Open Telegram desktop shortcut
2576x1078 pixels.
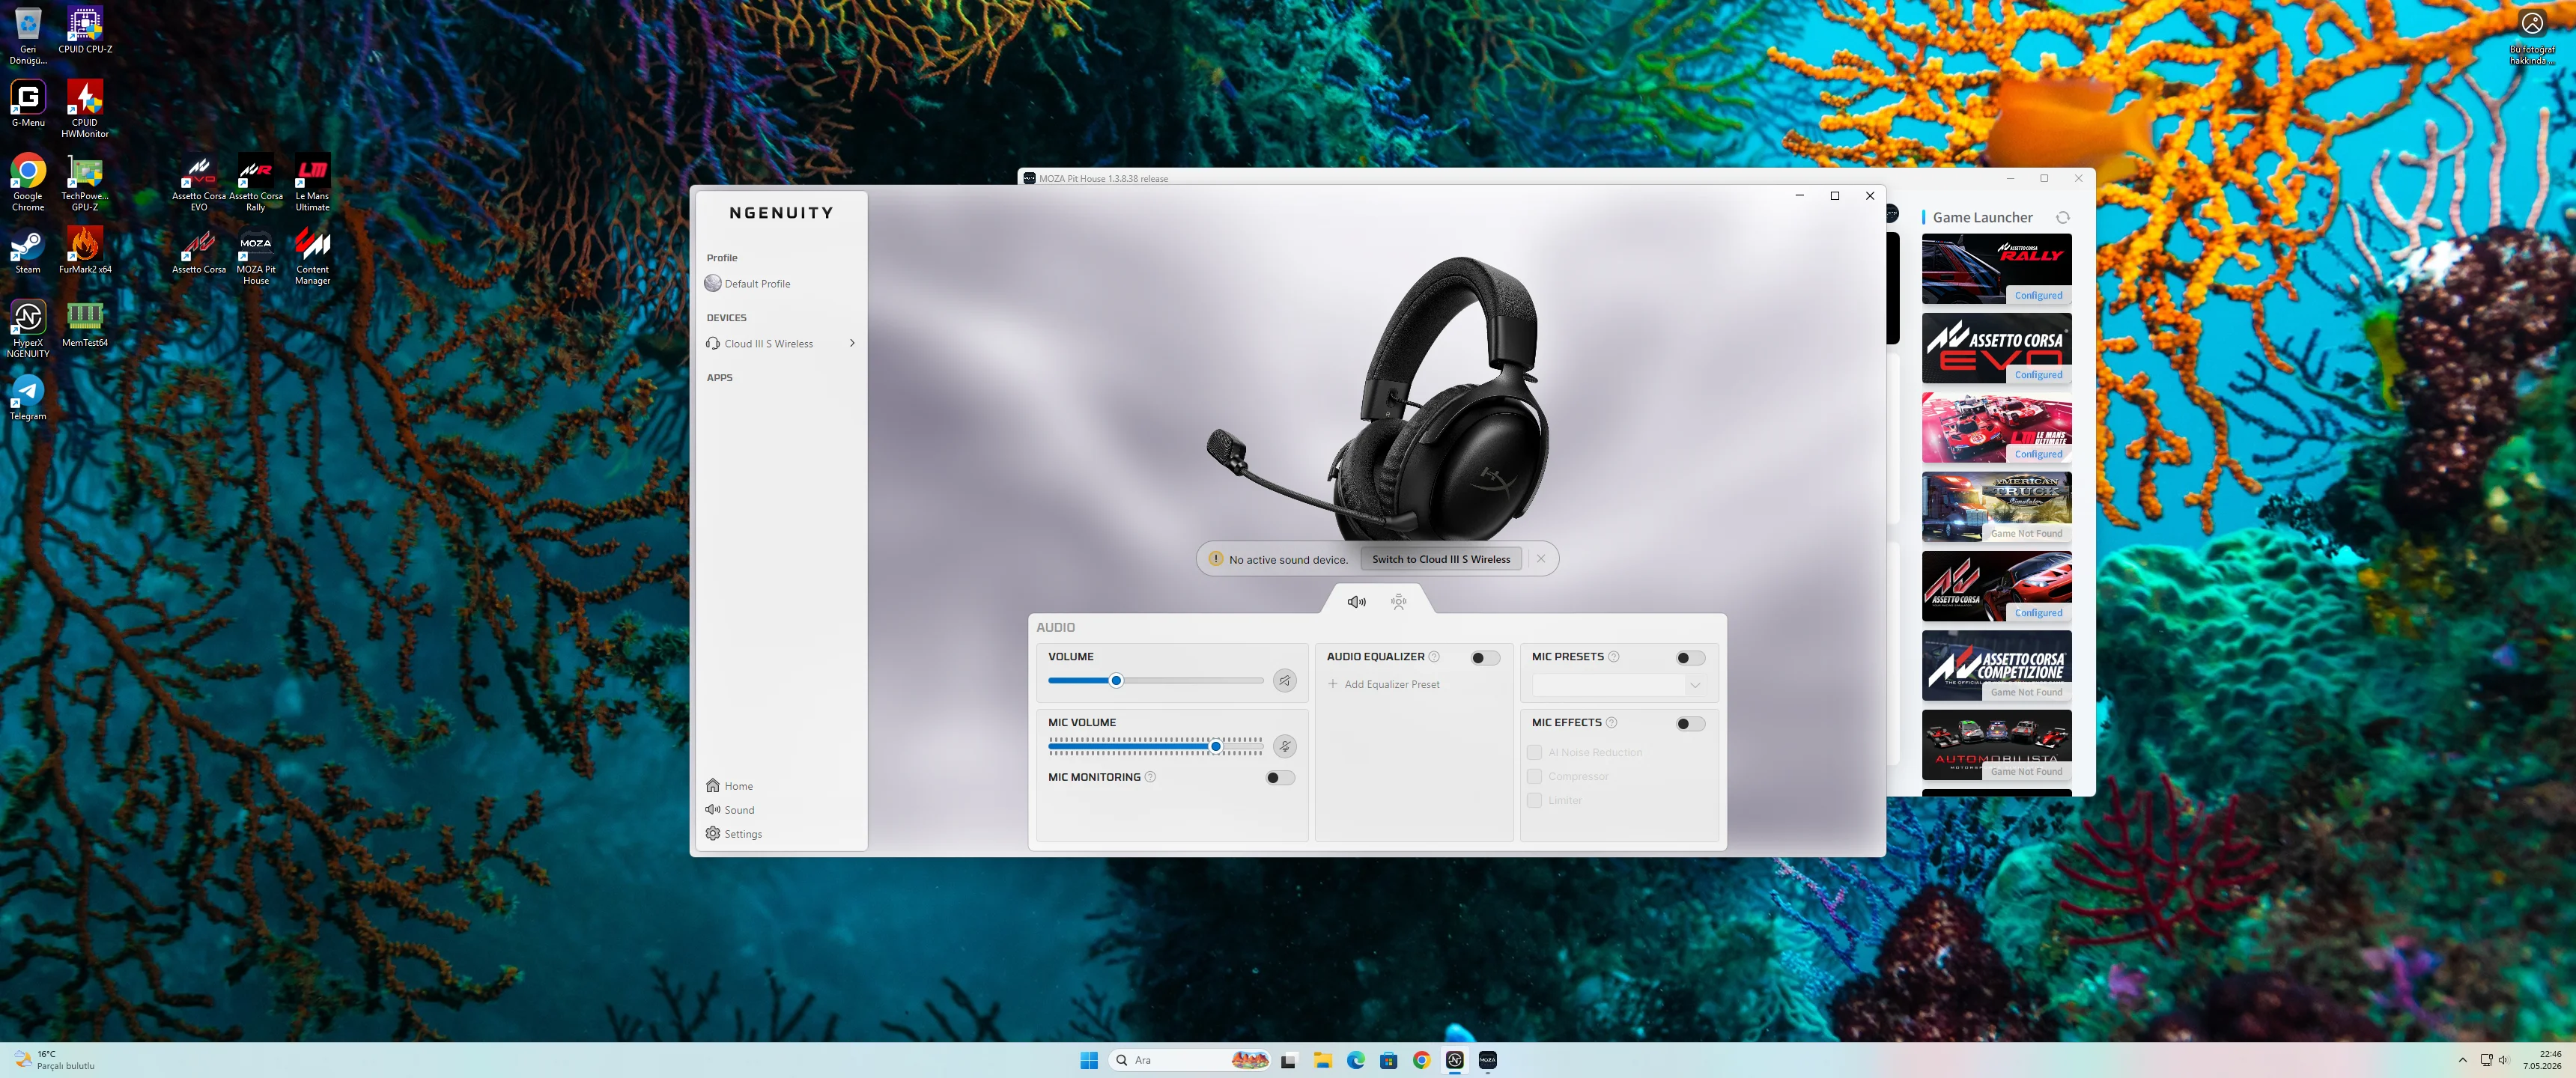click(28, 397)
